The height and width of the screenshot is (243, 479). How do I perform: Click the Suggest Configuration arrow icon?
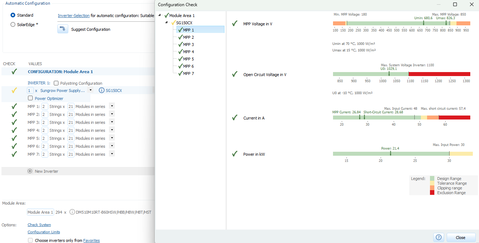(x=63, y=29)
